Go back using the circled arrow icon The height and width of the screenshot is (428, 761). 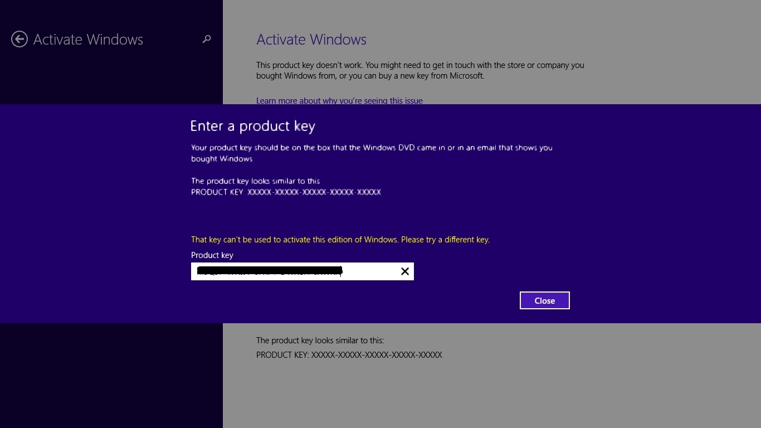coord(19,39)
